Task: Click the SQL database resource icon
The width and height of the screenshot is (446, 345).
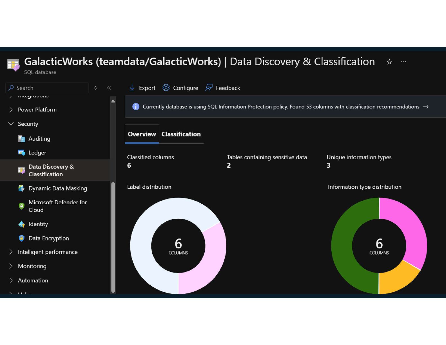Action: click(x=13, y=65)
